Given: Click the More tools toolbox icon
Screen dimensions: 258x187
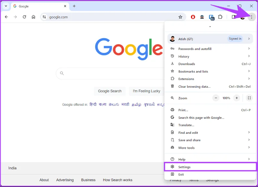Looking at the screenshot, I should pyautogui.click(x=172, y=147).
